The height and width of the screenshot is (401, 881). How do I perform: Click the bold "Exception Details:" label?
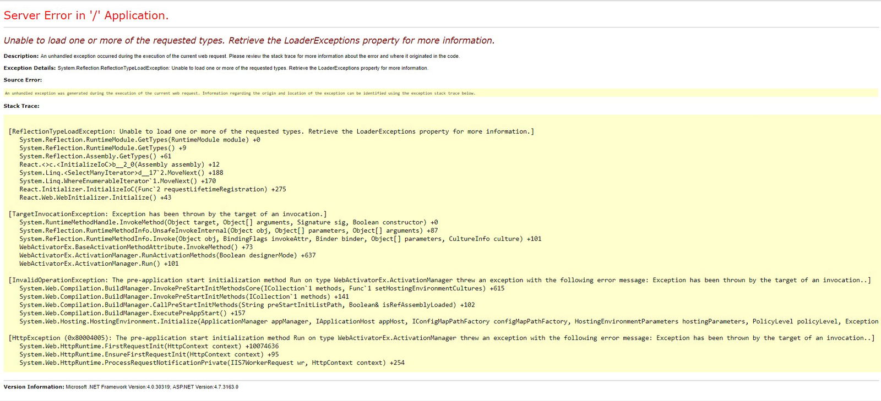(29, 68)
